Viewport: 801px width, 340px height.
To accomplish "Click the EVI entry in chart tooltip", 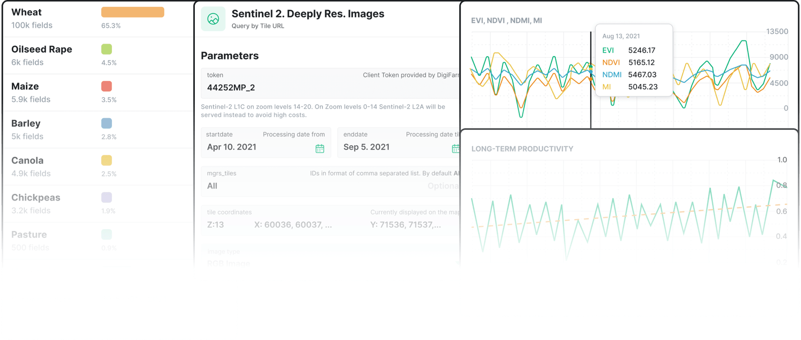I will click(x=608, y=51).
